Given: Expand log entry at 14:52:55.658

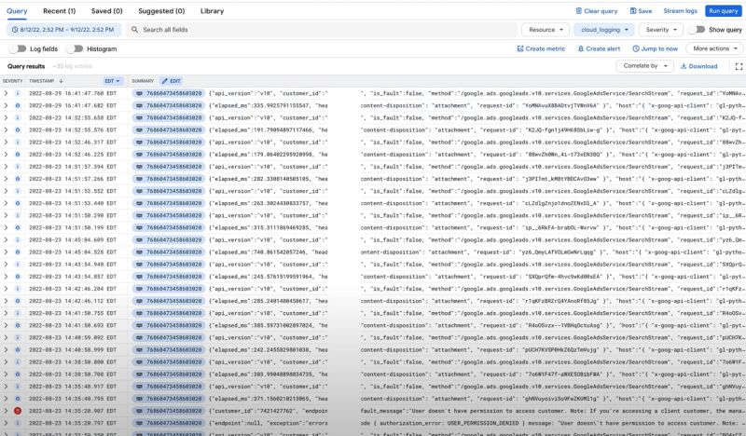Looking at the screenshot, I should tap(6, 117).
